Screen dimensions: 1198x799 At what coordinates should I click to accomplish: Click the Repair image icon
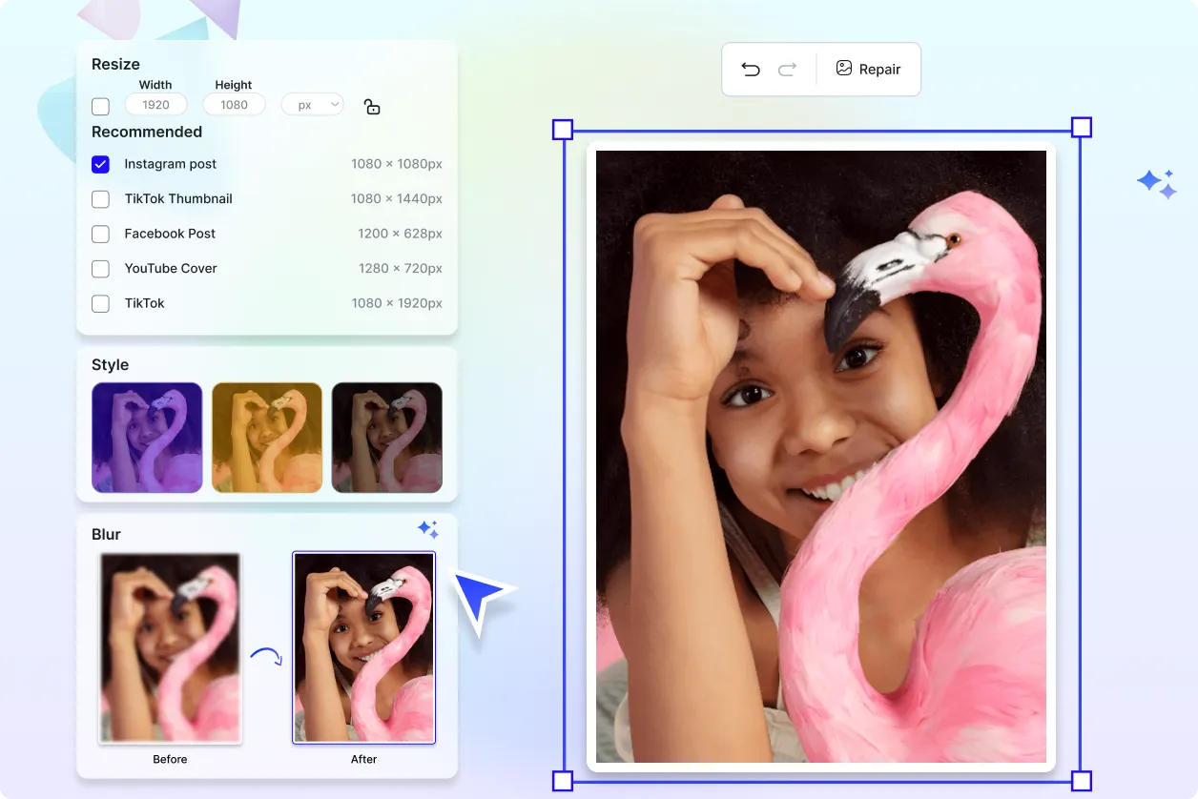pyautogui.click(x=843, y=69)
